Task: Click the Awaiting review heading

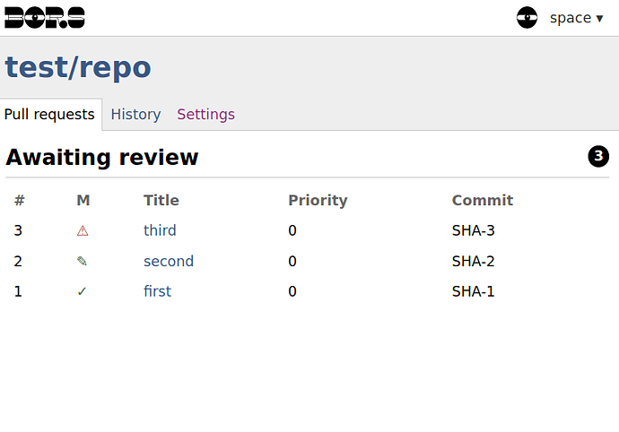Action: (x=102, y=157)
